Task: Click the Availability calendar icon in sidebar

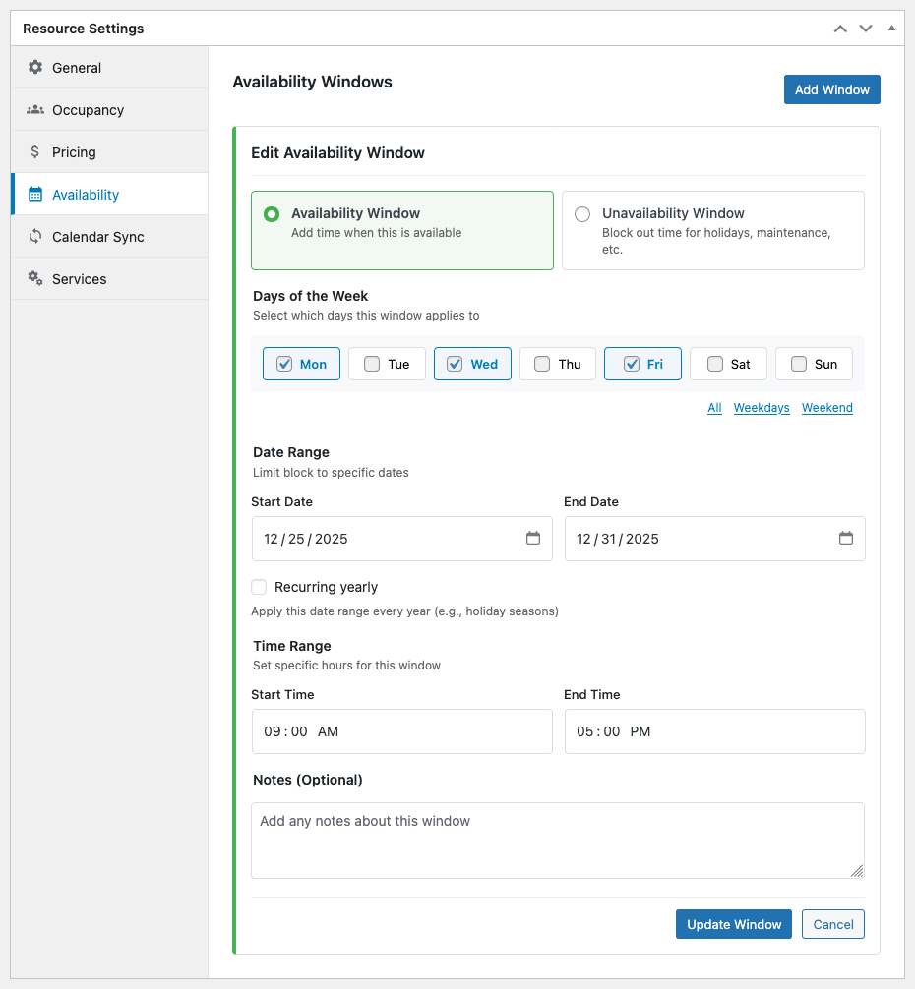Action: 35,195
